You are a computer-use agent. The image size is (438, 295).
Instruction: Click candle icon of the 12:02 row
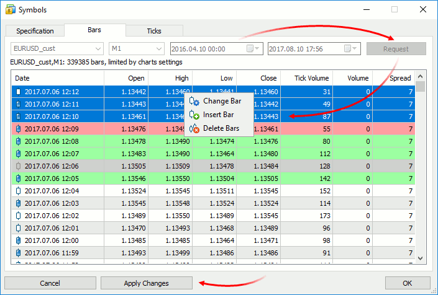[x=19, y=216]
